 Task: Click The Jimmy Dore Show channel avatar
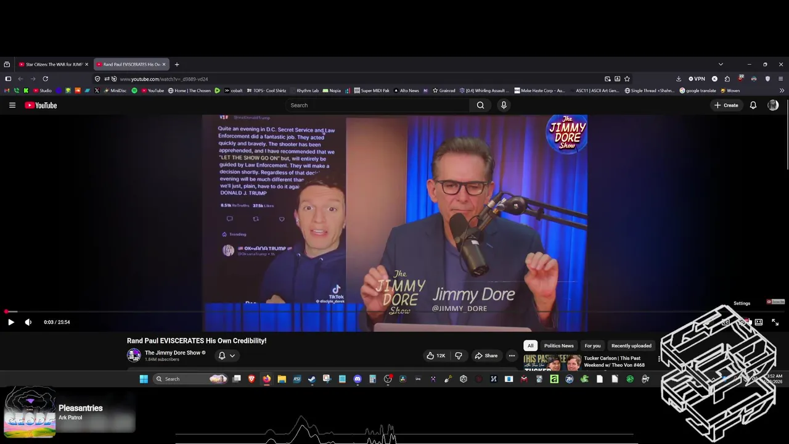tap(134, 355)
